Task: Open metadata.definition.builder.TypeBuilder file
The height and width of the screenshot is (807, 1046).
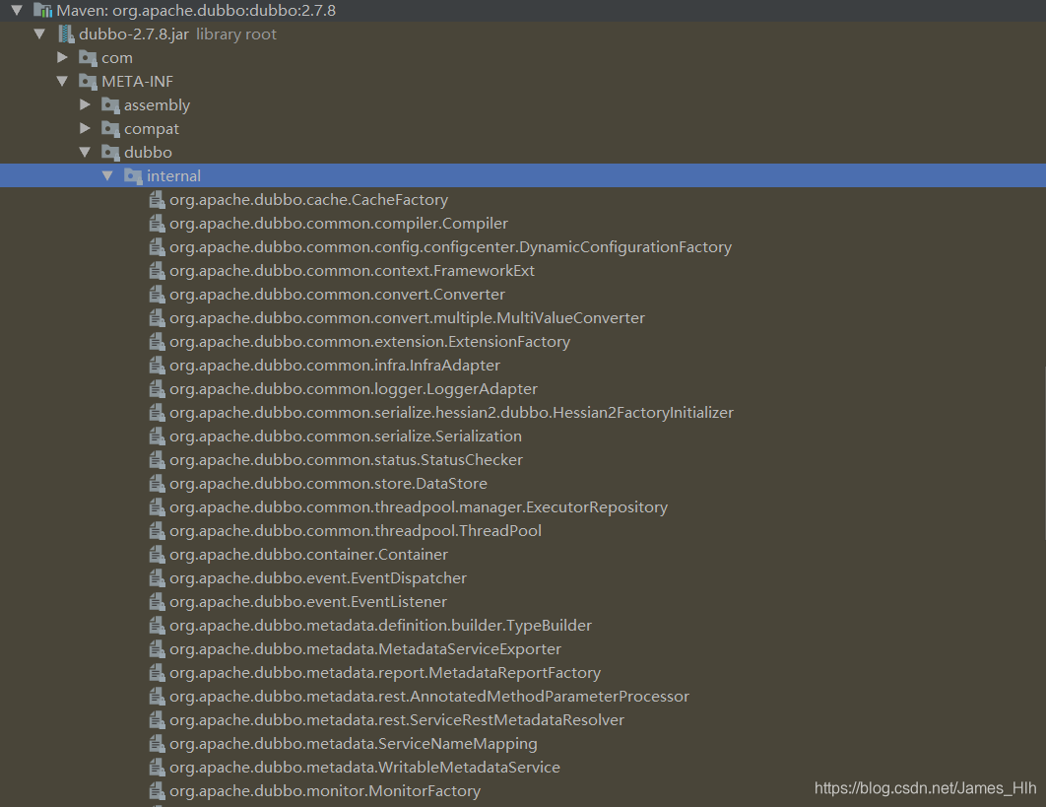Action: pos(380,626)
